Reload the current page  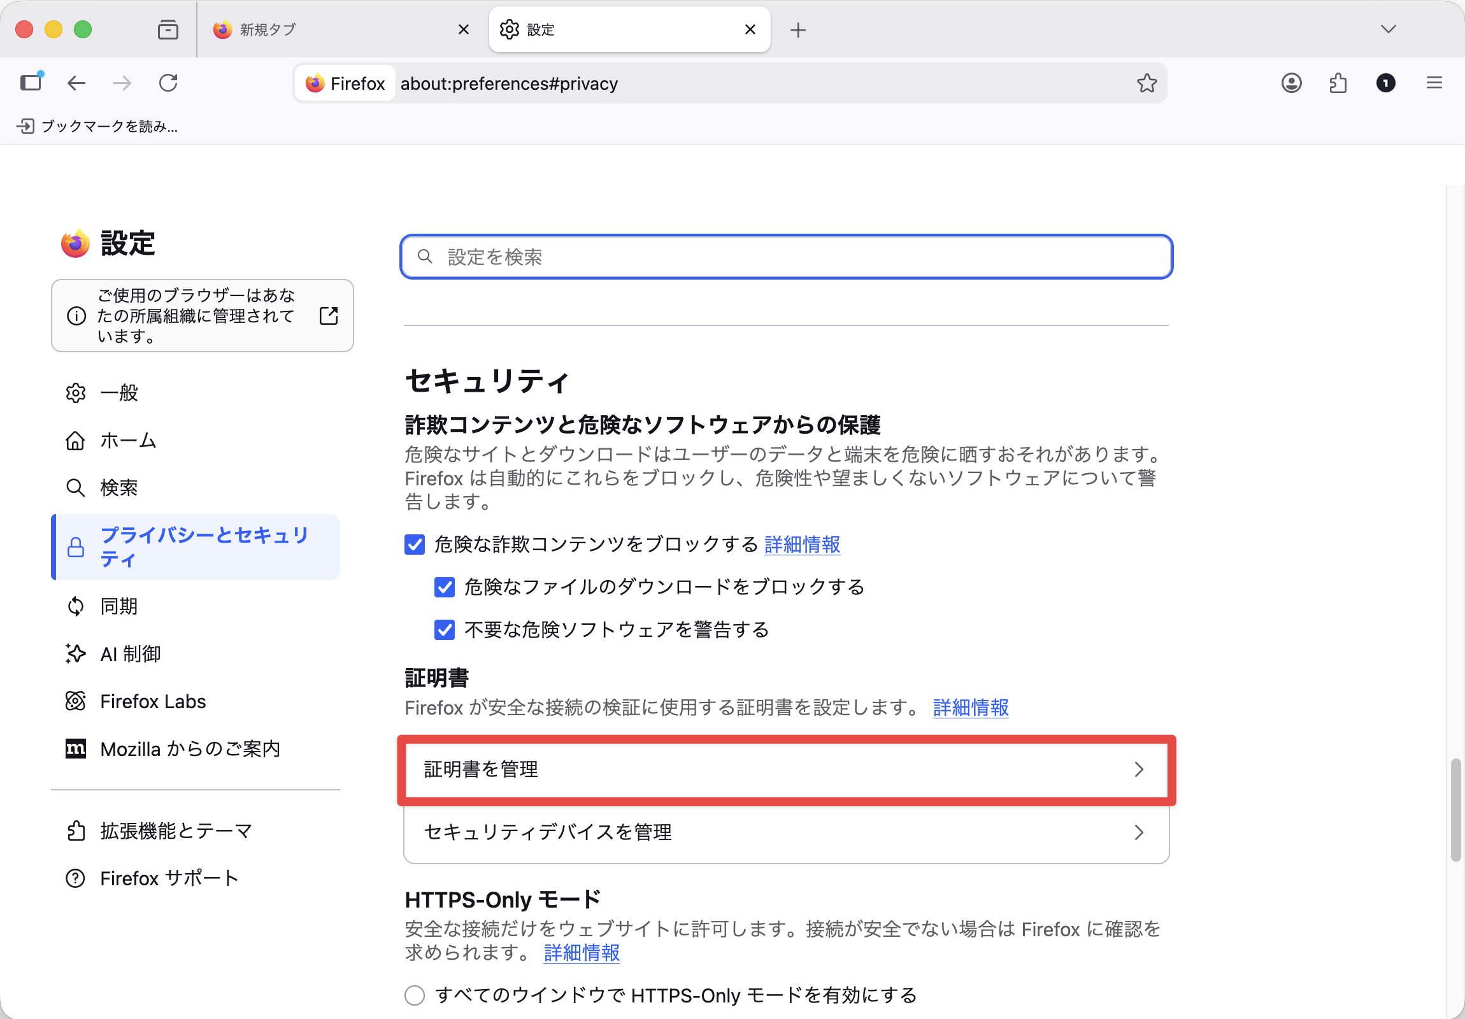coord(168,83)
